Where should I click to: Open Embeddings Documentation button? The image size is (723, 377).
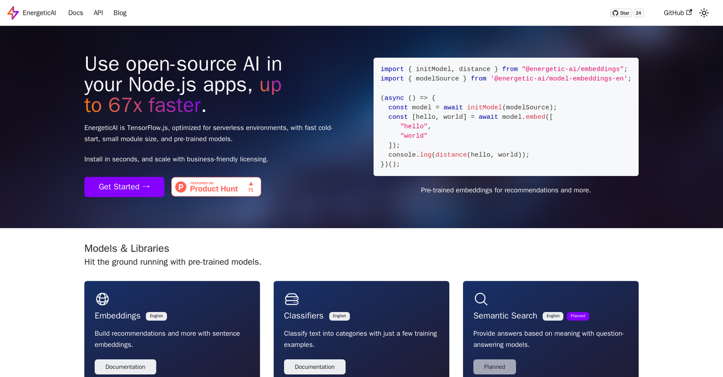(x=125, y=367)
